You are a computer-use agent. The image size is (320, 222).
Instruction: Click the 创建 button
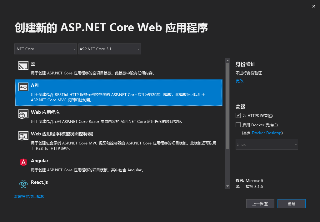coord(291,204)
